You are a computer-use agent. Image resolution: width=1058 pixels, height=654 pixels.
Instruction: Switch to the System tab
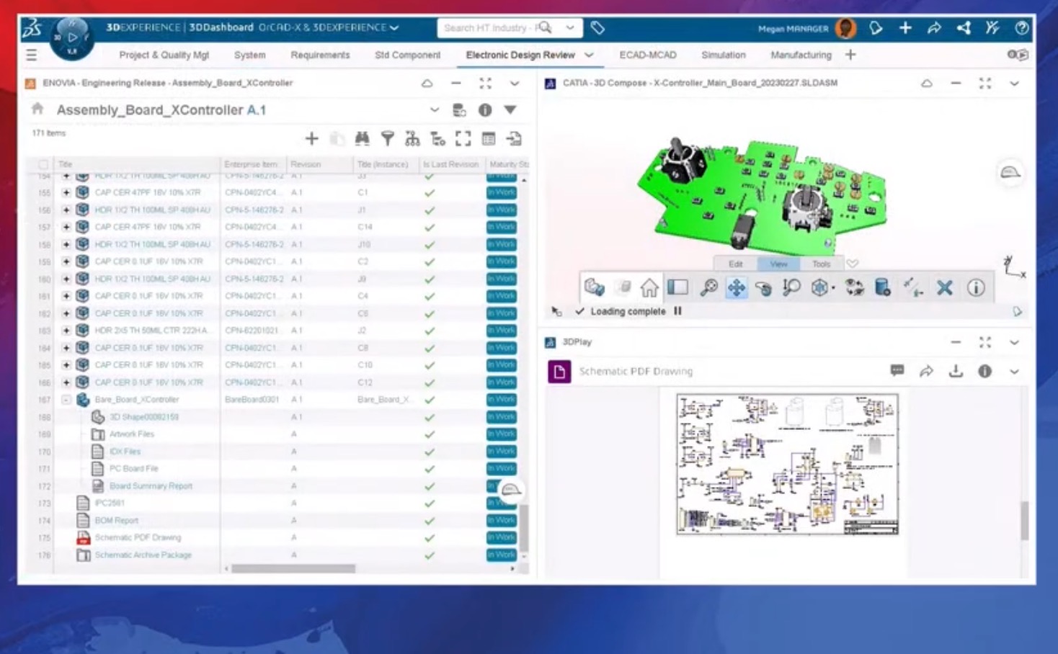point(249,55)
